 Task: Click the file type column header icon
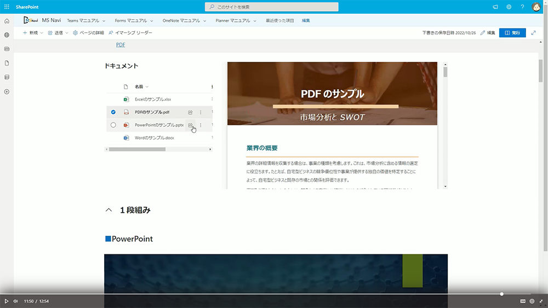126,86
